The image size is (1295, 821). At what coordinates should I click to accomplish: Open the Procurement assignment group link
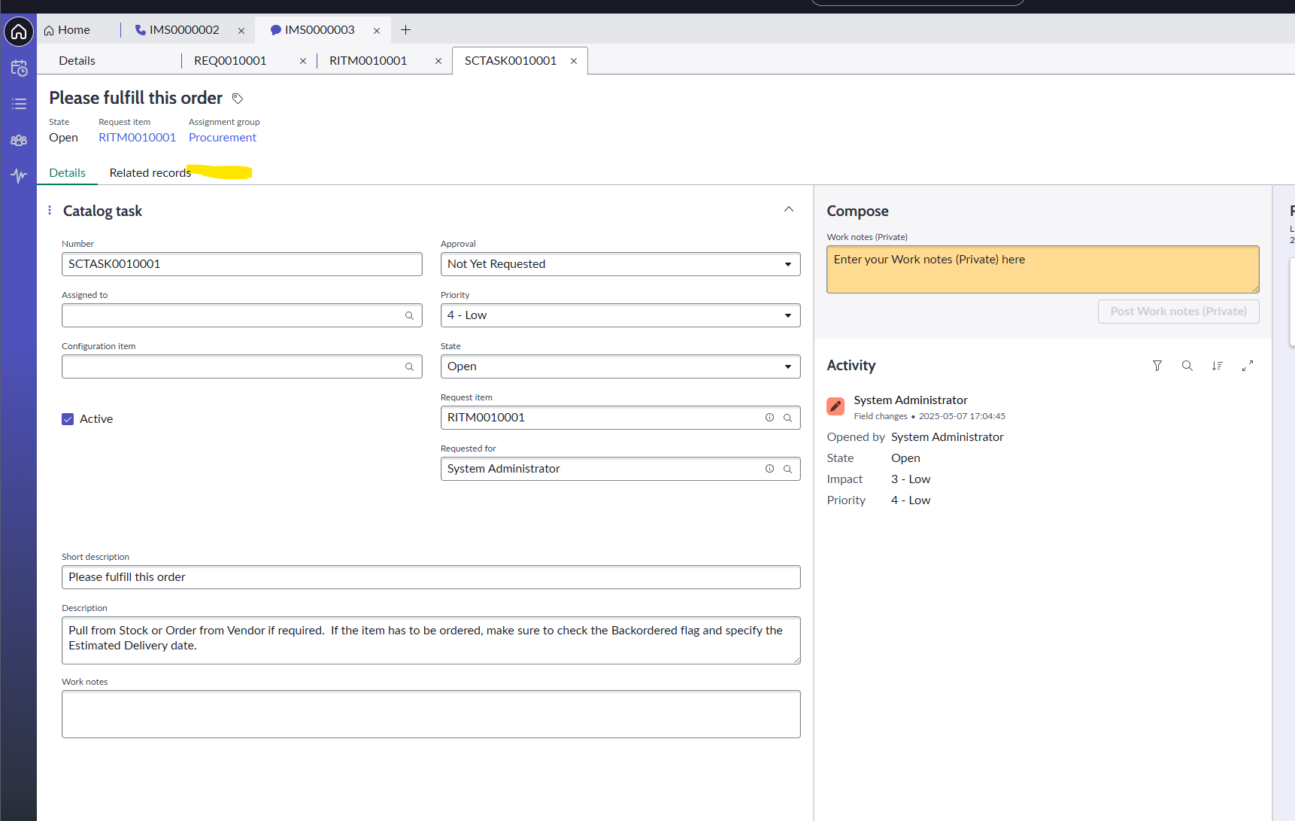tap(222, 137)
